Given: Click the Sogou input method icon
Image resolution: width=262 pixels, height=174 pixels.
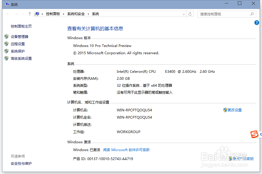Looking at the screenshot, I should pyautogui.click(x=254, y=134).
